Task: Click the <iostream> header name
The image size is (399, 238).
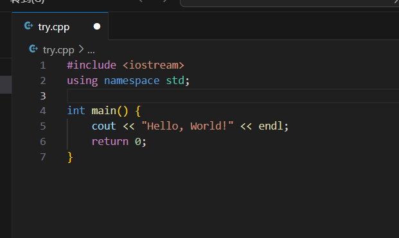Action: click(x=154, y=65)
